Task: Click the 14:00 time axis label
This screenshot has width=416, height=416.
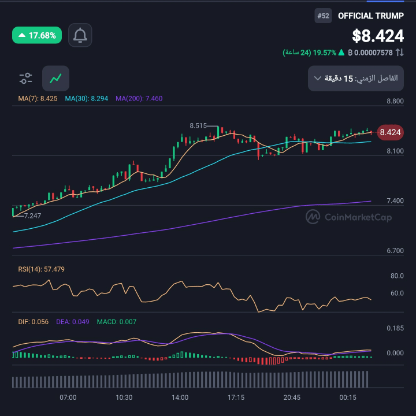Action: (180, 398)
